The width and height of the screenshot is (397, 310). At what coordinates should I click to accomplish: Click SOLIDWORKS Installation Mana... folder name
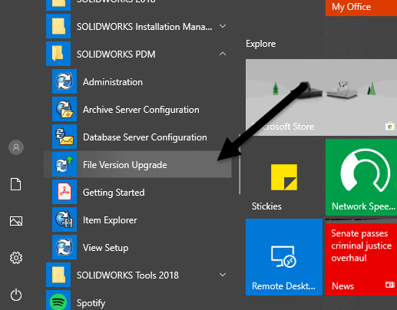[144, 27]
